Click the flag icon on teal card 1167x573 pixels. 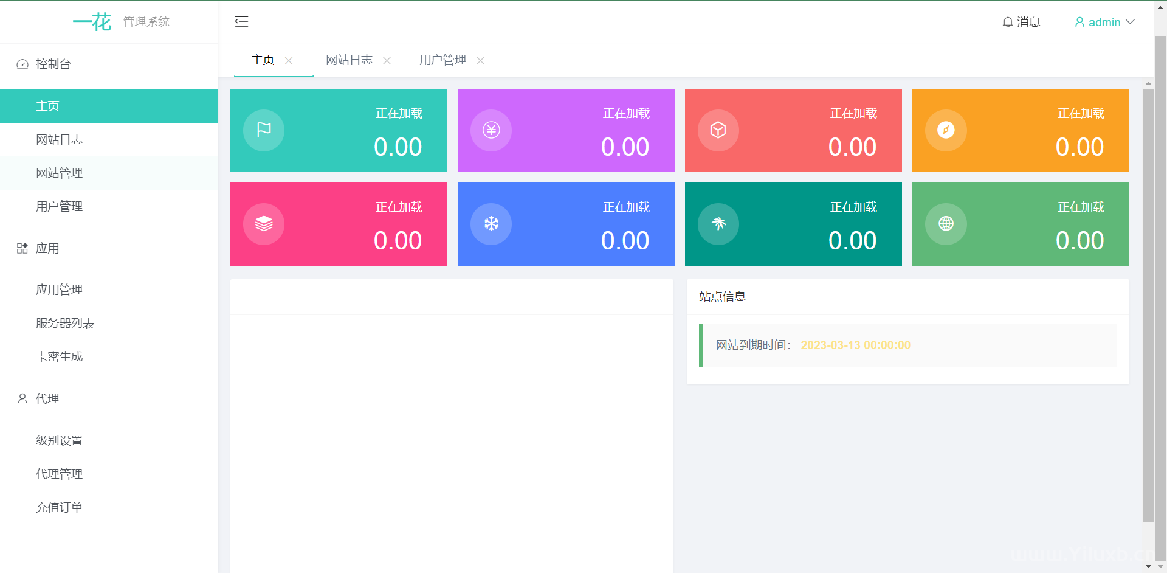264,130
